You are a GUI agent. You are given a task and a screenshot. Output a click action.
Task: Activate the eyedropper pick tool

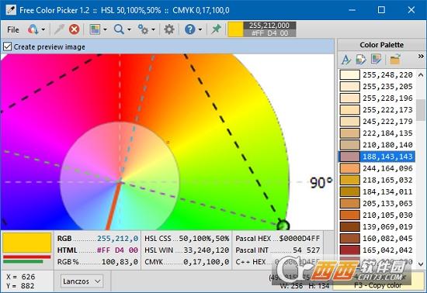point(59,29)
